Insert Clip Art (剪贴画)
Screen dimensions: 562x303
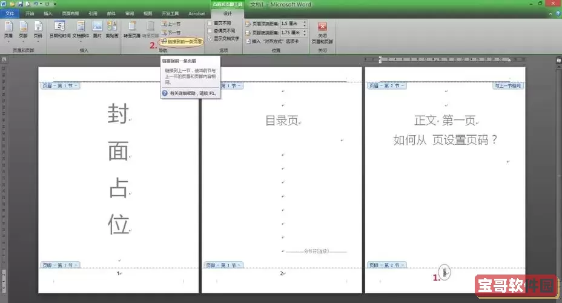click(112, 30)
